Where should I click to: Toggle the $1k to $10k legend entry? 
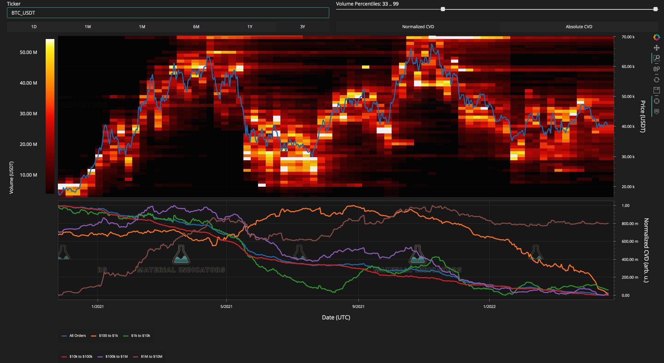click(x=137, y=336)
